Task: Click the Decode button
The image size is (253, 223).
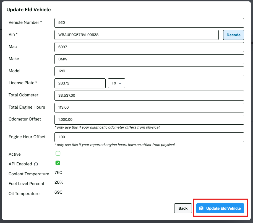Action: pos(233,35)
